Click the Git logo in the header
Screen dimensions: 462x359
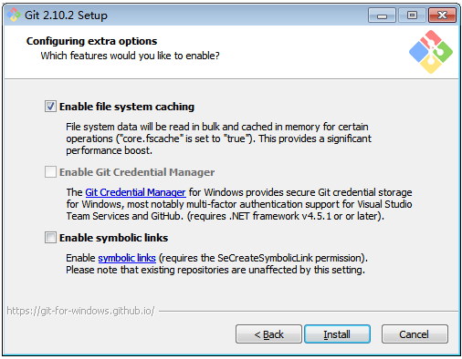click(431, 52)
